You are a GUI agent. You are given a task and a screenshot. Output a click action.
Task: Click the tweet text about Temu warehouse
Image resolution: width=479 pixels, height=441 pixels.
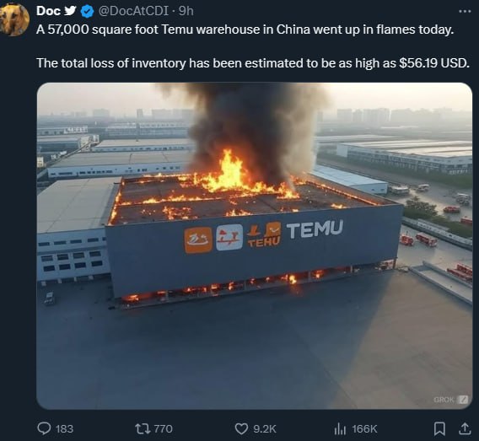253,46
